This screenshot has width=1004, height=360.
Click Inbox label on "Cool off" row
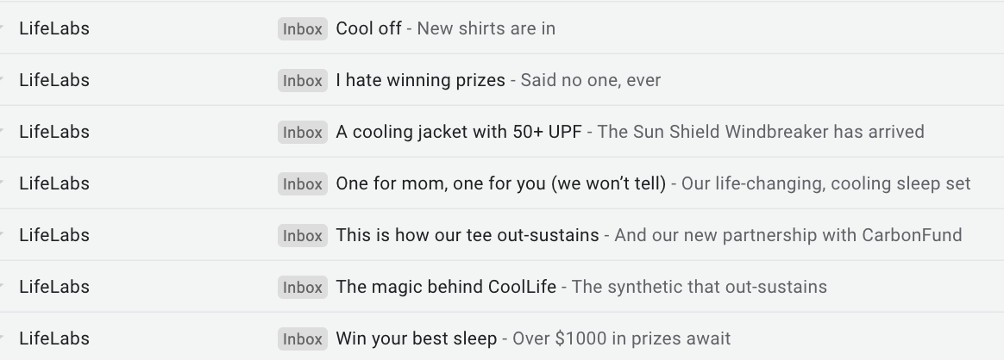[x=302, y=28]
